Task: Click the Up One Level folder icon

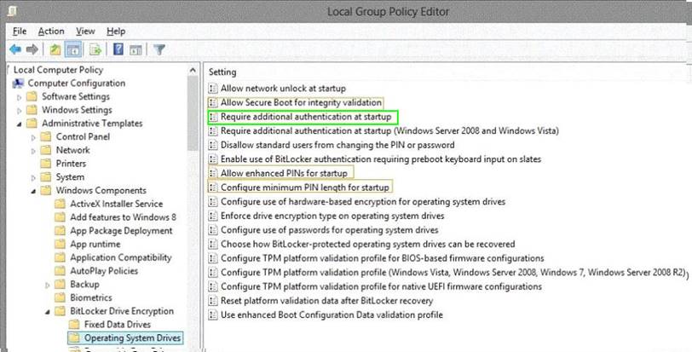Action: pos(55,49)
